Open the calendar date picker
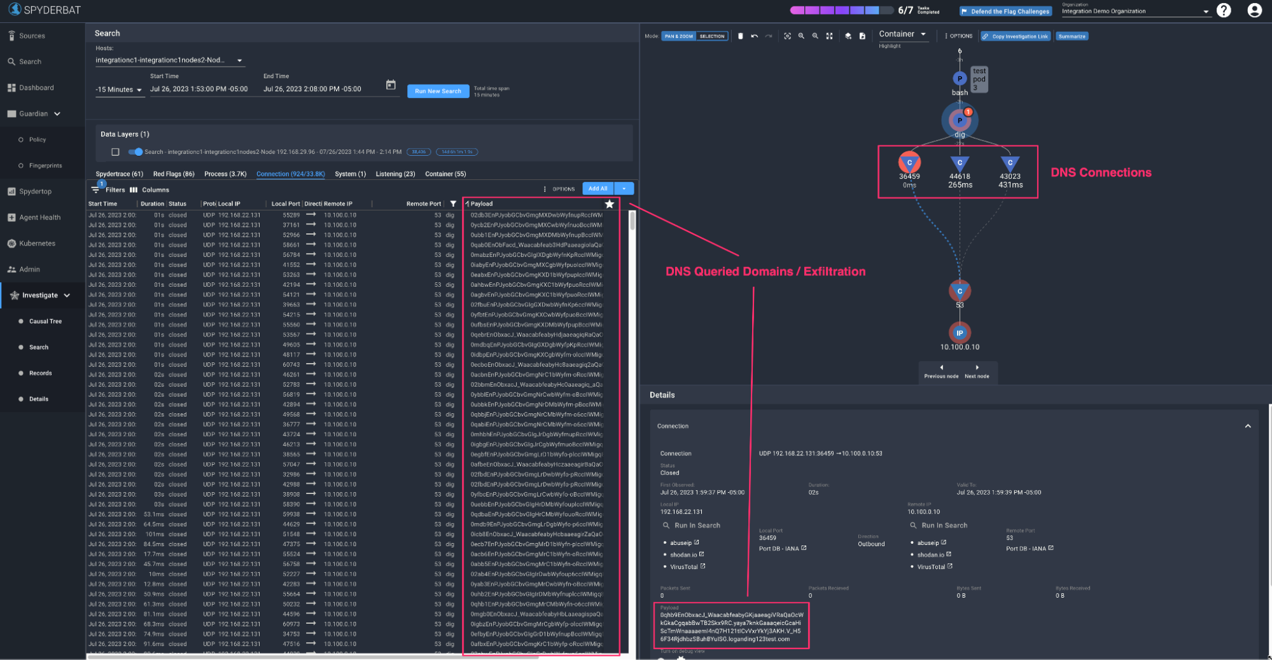 click(391, 85)
